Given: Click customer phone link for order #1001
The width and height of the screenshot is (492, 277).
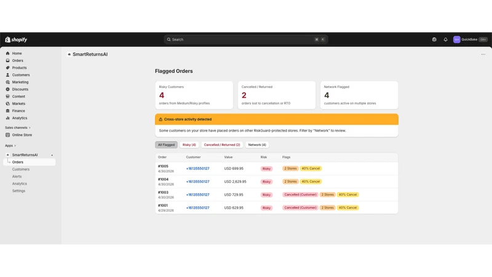Looking at the screenshot, I should (197, 208).
